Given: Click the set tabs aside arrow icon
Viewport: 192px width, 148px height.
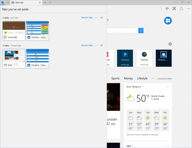Looking at the screenshot, I should click(x=8, y=2).
